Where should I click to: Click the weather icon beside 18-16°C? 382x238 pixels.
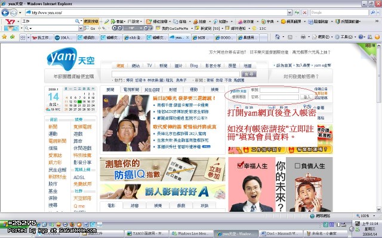pyautogui.click(x=48, y=109)
